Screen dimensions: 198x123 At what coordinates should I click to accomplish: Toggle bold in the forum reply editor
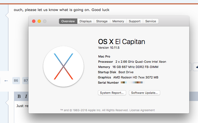click(19, 96)
